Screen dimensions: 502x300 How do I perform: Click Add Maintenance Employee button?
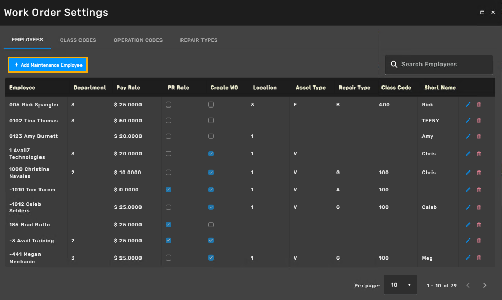[x=48, y=65]
